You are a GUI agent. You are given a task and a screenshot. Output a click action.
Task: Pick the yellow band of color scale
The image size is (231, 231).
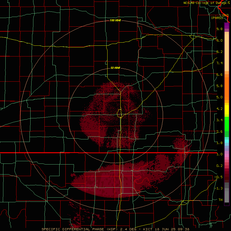click(227, 110)
